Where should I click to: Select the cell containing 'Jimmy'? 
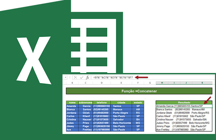[x=72, y=126]
